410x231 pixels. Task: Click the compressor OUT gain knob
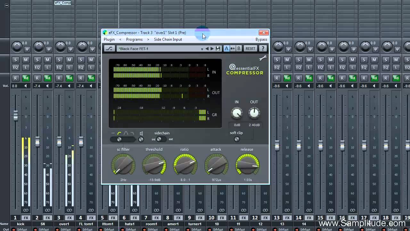[x=254, y=113]
